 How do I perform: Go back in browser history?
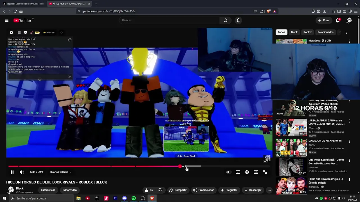[4, 11]
